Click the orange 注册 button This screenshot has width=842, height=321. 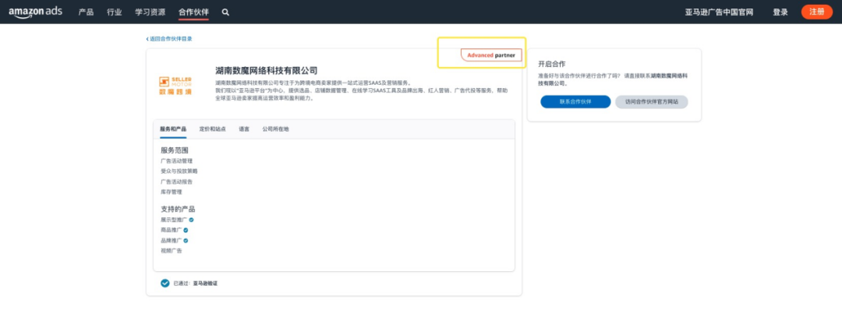pyautogui.click(x=817, y=12)
